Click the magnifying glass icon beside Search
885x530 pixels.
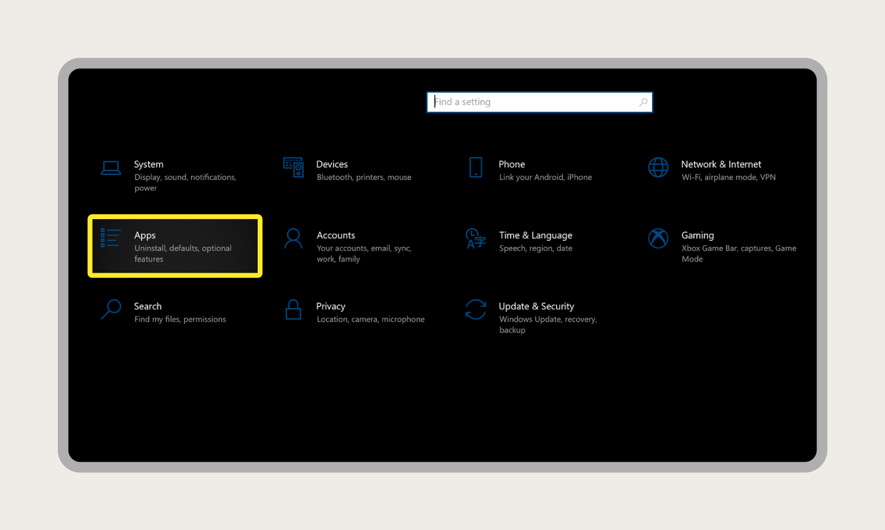[x=111, y=309]
